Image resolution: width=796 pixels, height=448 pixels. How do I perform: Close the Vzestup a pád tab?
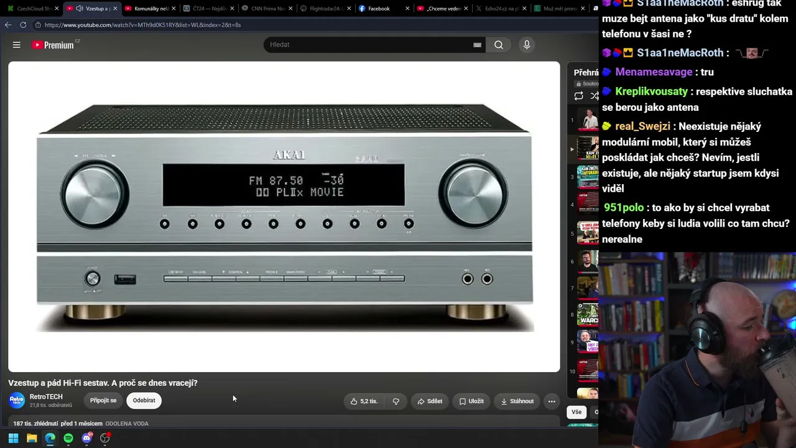115,9
